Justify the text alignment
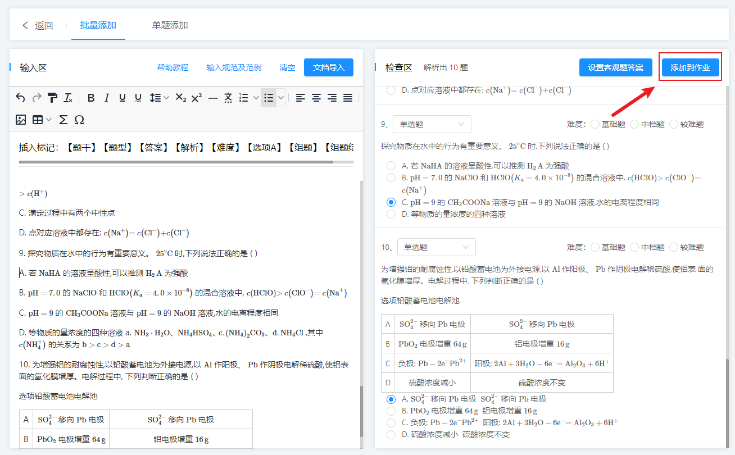The height and width of the screenshot is (455, 735). pyautogui.click(x=348, y=98)
